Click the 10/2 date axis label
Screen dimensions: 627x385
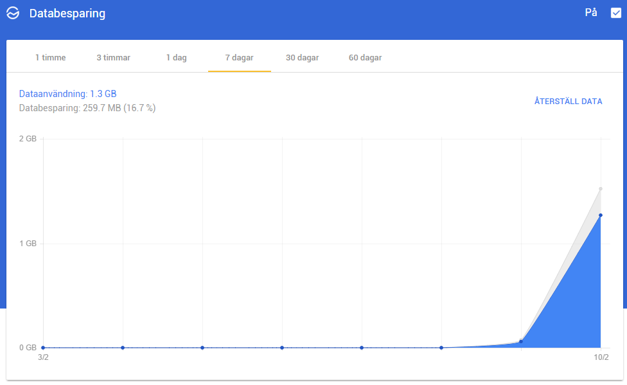pos(601,357)
